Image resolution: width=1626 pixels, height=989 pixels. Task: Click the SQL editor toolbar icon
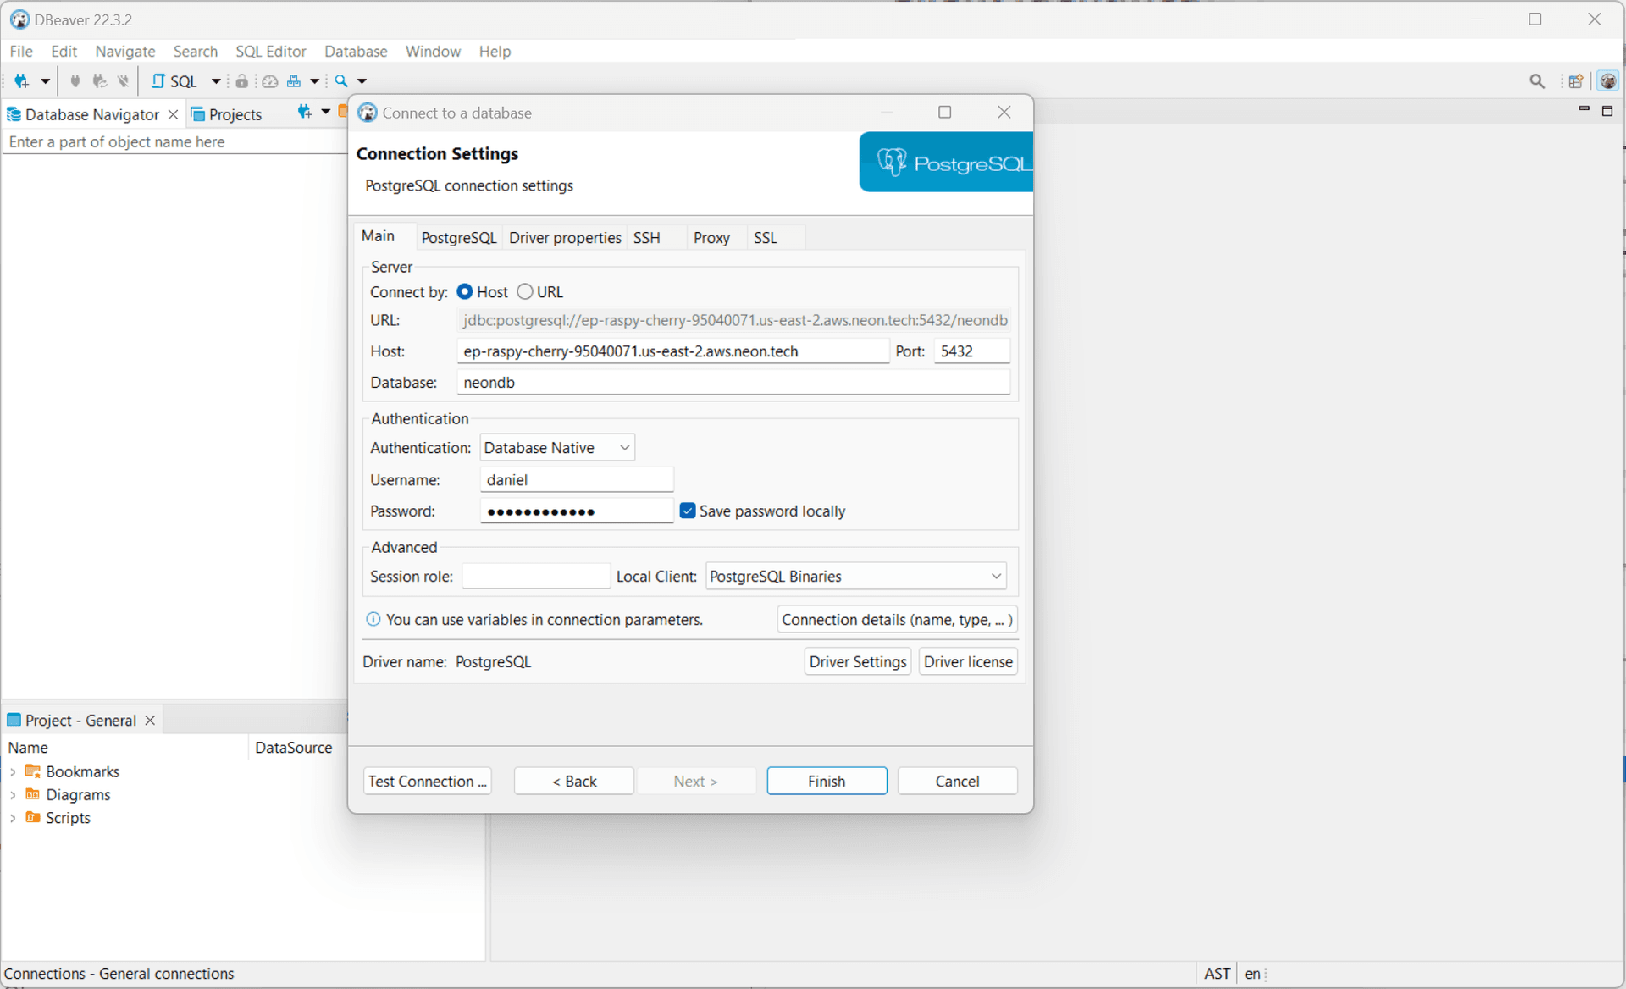176,80
